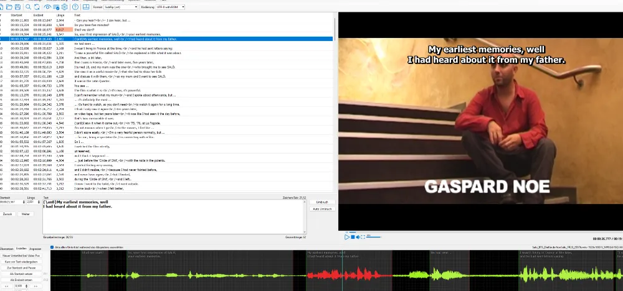Image resolution: width=623 pixels, height=291 pixels.
Task: Click the Umbruch button
Action: coord(322,202)
